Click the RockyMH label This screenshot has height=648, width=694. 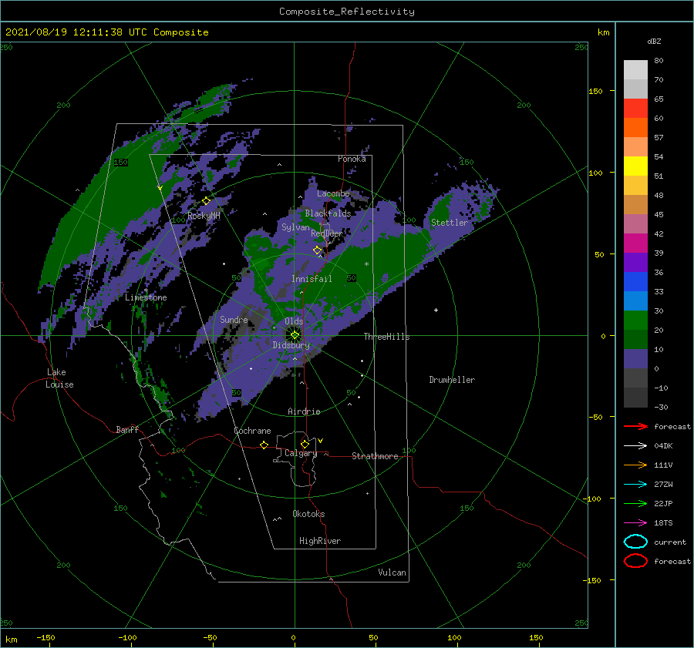click(204, 216)
